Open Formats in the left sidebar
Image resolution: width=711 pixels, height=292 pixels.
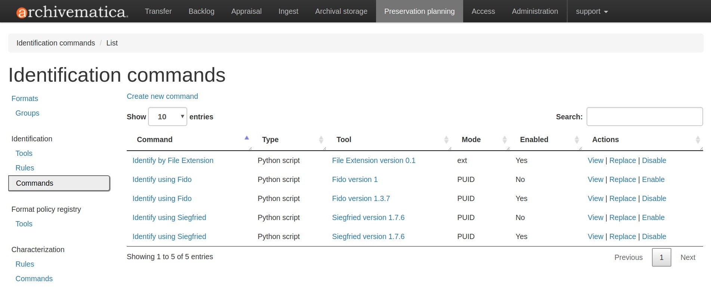coord(25,98)
